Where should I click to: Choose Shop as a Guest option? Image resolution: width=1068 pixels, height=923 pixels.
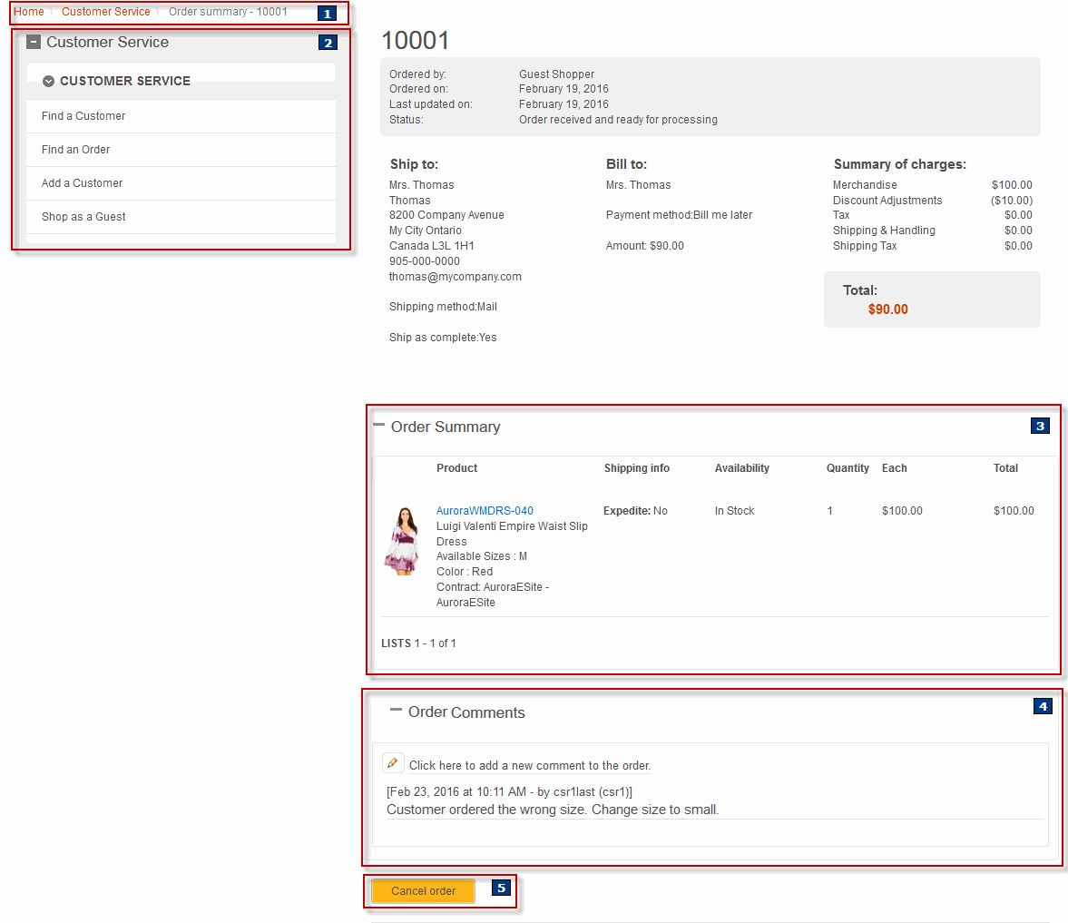[x=181, y=217]
